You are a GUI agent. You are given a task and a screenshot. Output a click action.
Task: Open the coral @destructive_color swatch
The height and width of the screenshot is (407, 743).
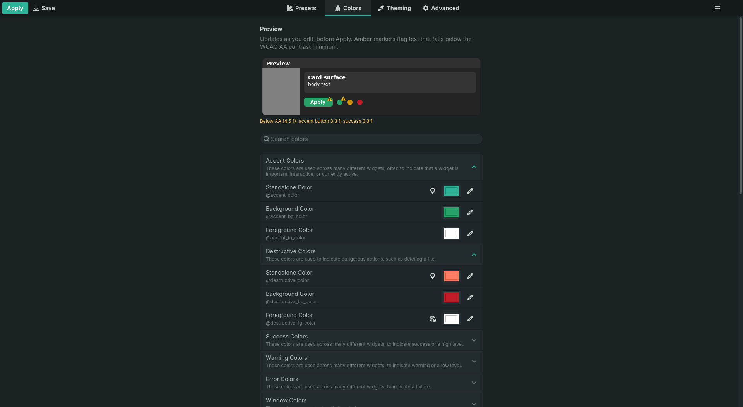point(451,276)
